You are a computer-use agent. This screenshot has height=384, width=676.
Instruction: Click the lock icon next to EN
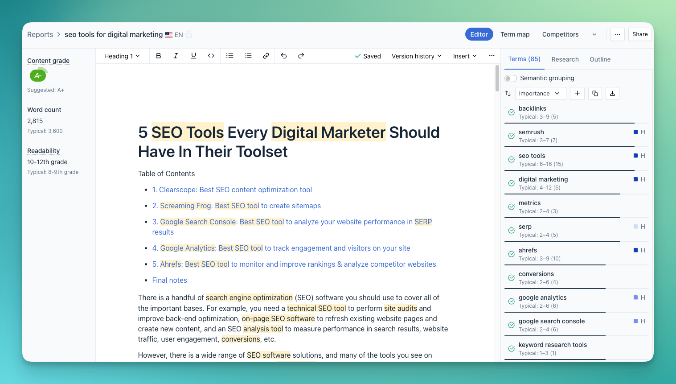189,34
